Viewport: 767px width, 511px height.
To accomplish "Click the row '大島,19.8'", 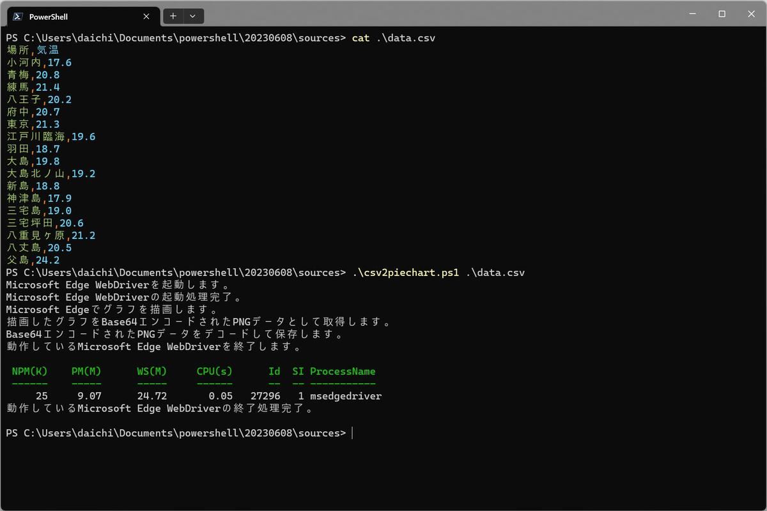I will click(33, 161).
